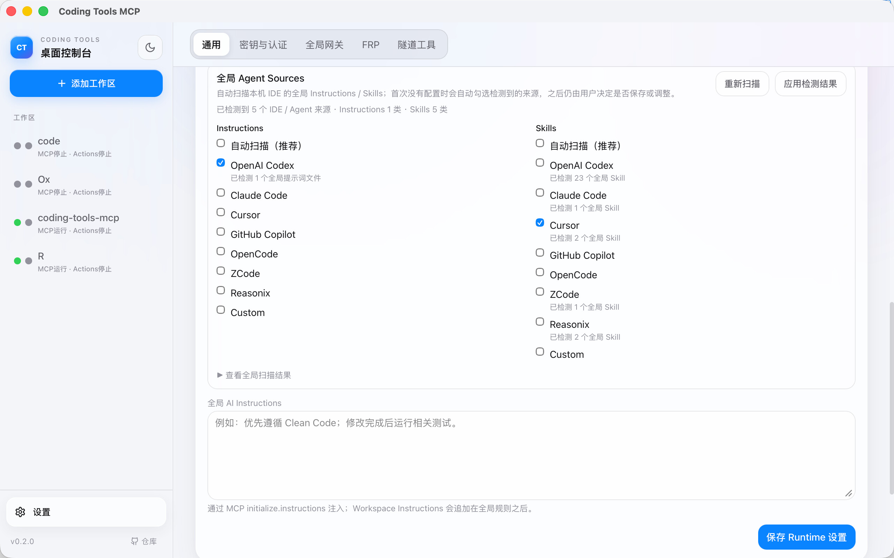Screen dimensions: 894x558
Task: Uncheck OpenAI Codex under Instructions
Action: (x=221, y=163)
